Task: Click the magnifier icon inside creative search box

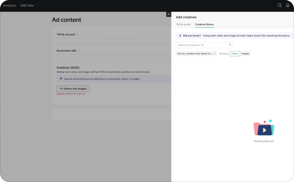Action: [x=230, y=45]
